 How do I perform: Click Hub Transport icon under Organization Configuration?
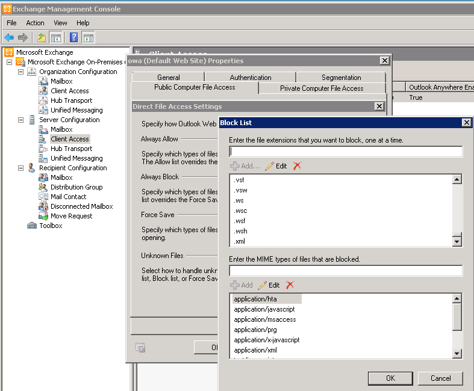pyautogui.click(x=43, y=100)
